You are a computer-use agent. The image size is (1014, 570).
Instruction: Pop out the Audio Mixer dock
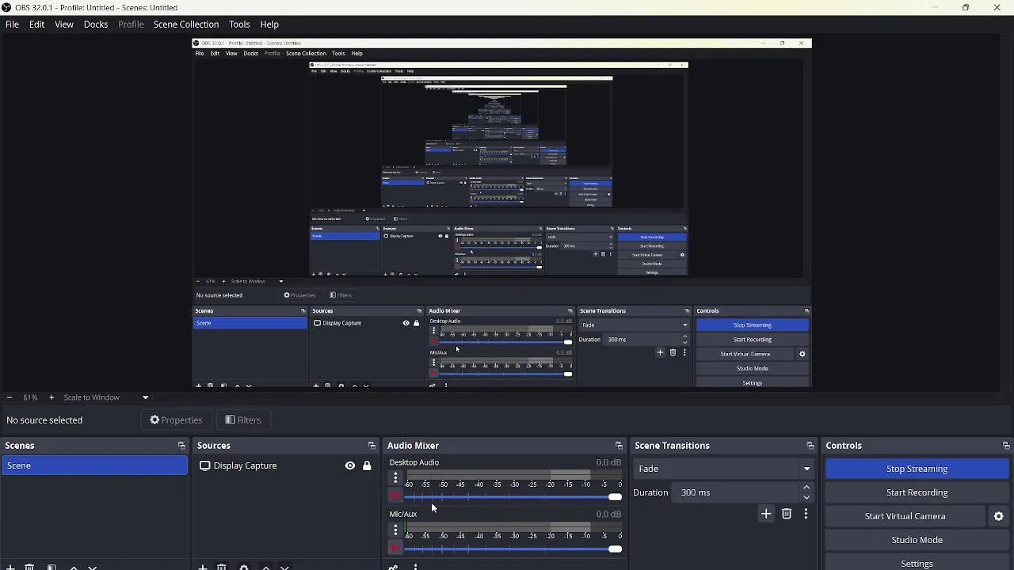(619, 446)
